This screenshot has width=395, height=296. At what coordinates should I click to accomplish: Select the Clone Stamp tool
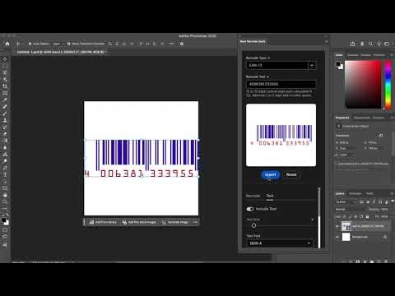point(5,120)
